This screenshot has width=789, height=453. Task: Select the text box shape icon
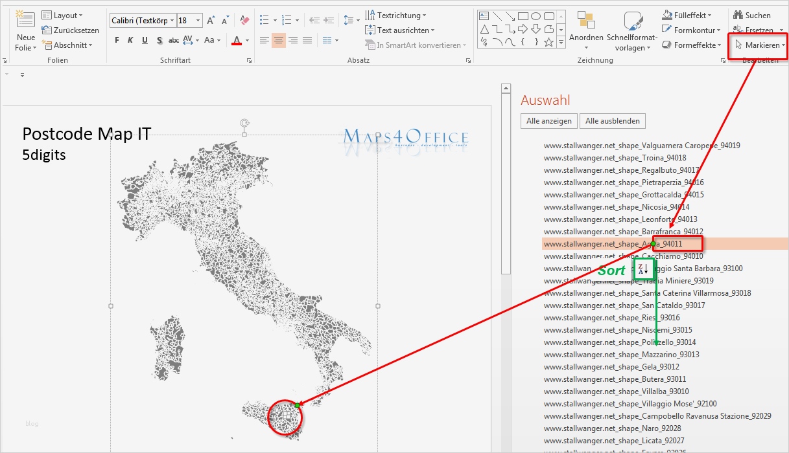[x=484, y=16]
